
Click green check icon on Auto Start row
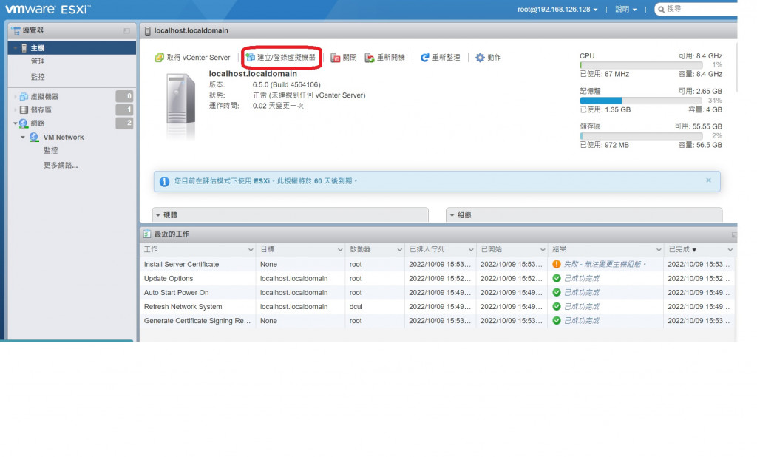pos(557,292)
